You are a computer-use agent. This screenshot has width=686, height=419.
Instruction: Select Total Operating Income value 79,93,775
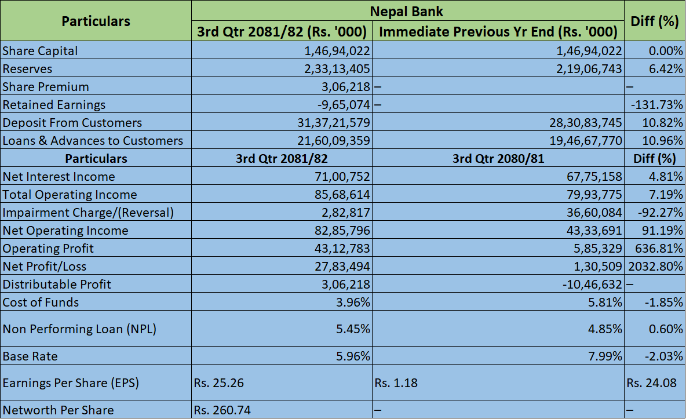tap(594, 194)
